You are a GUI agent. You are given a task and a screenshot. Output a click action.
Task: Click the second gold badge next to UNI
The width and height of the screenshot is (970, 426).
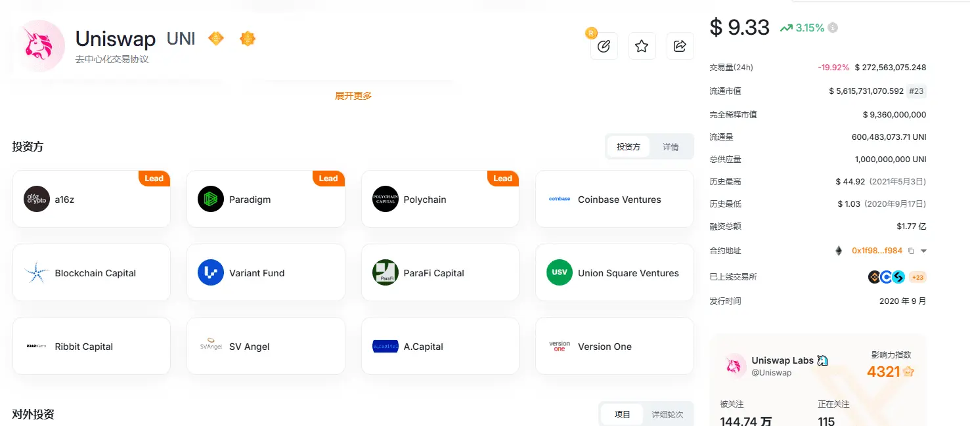(248, 39)
